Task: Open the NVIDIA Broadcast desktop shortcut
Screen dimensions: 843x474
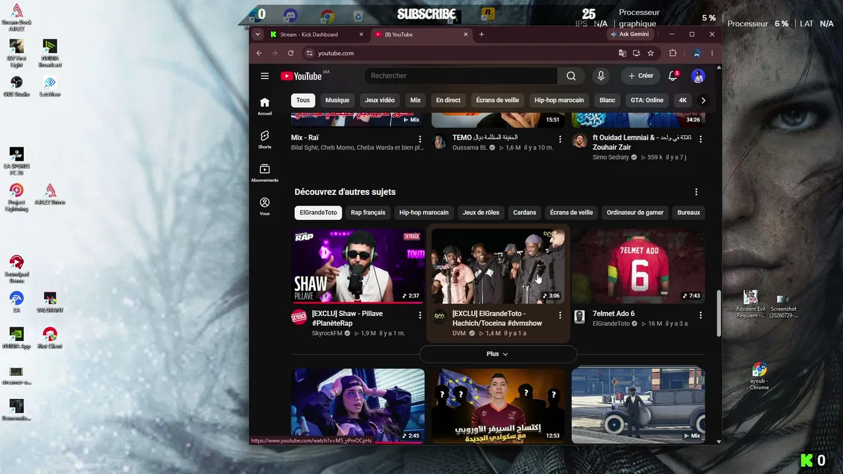Action: (49, 53)
